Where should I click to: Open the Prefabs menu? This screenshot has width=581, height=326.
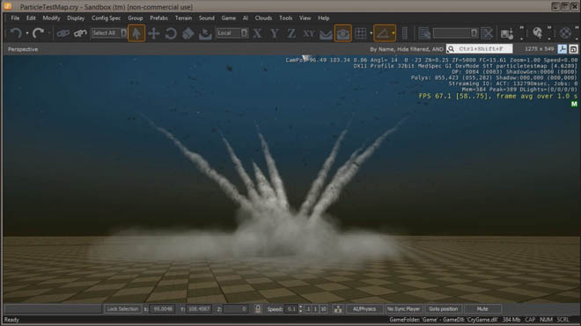point(158,18)
